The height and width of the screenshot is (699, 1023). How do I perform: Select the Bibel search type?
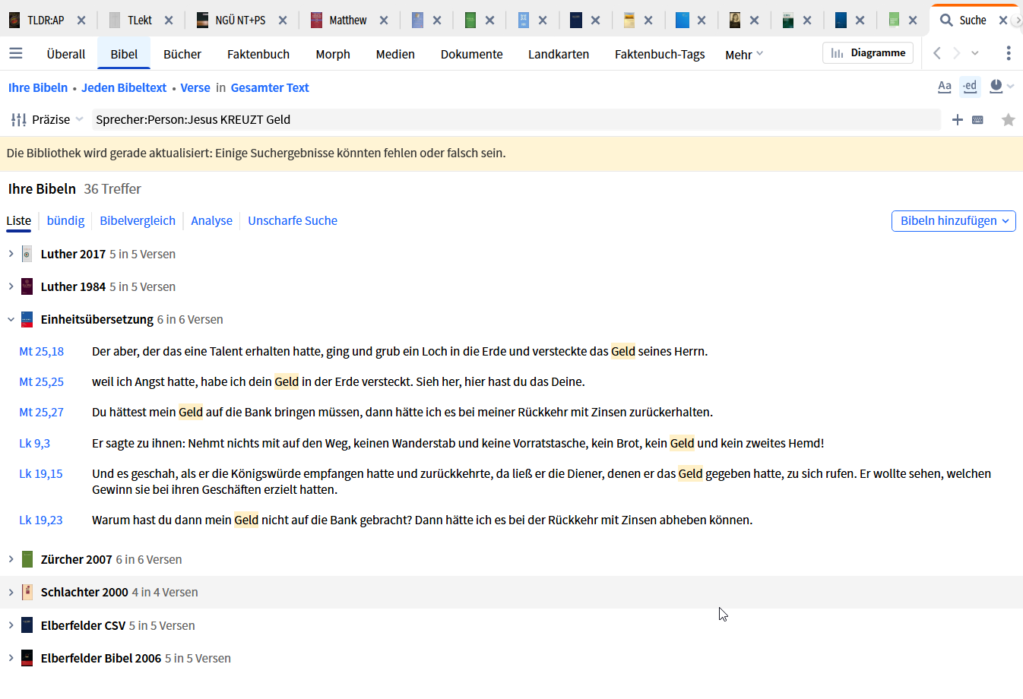tap(124, 54)
